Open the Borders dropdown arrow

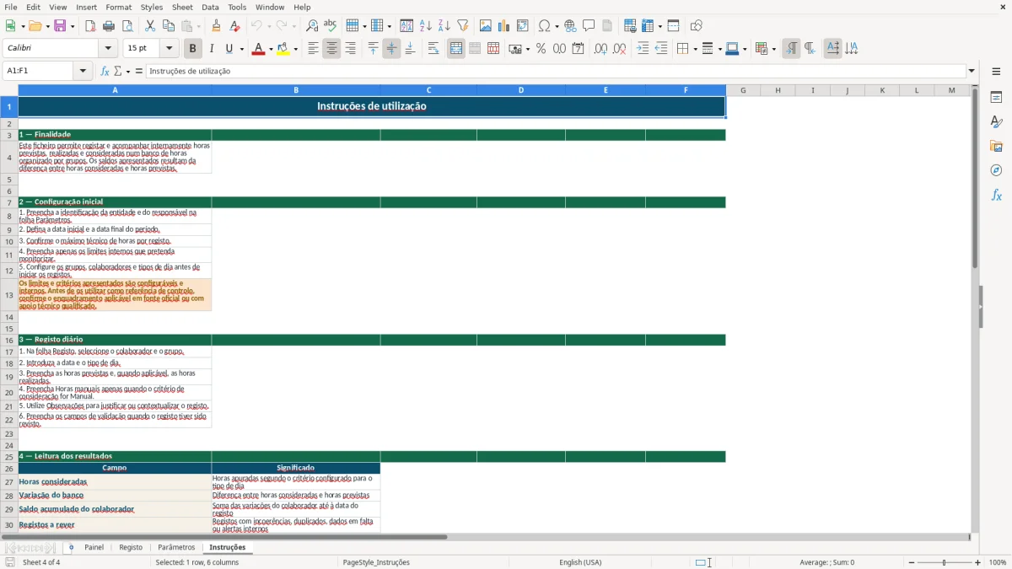point(694,49)
